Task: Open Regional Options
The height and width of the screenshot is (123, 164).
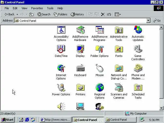Action: [x=99, y=91]
